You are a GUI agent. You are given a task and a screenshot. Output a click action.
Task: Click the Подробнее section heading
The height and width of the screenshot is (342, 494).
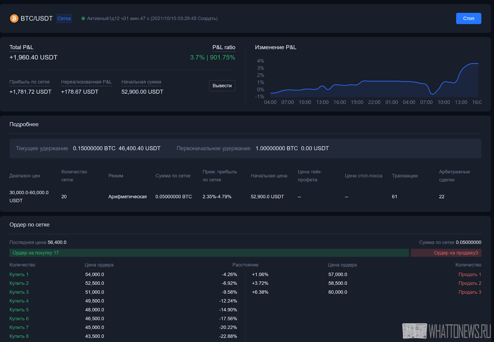(24, 124)
